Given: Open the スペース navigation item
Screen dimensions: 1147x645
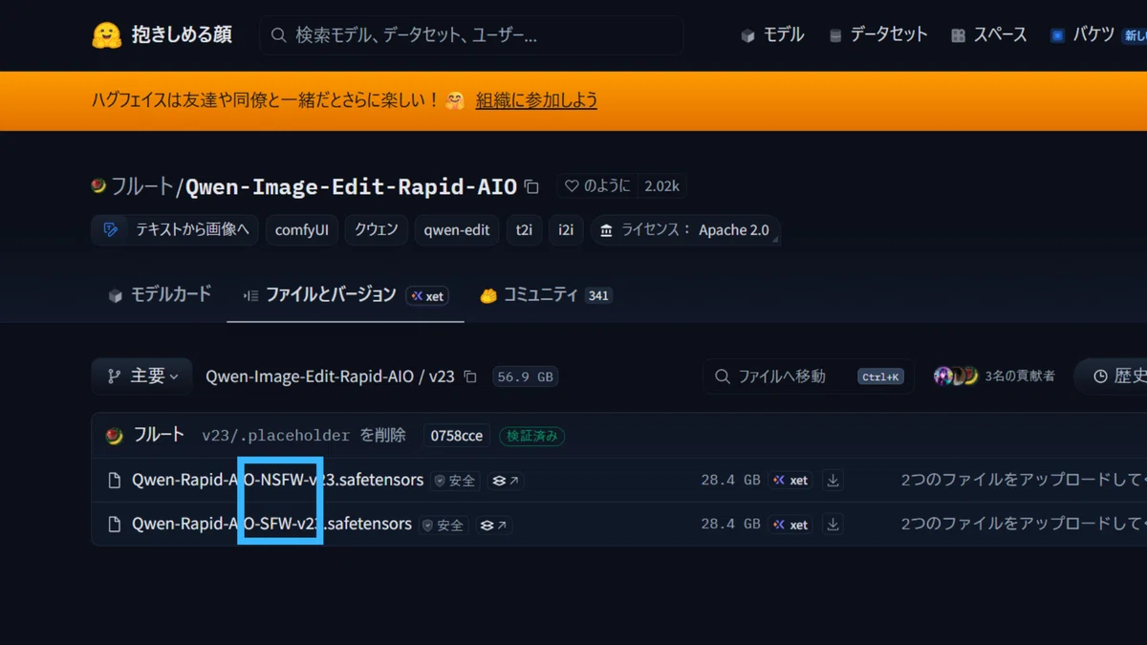Looking at the screenshot, I should [x=989, y=35].
